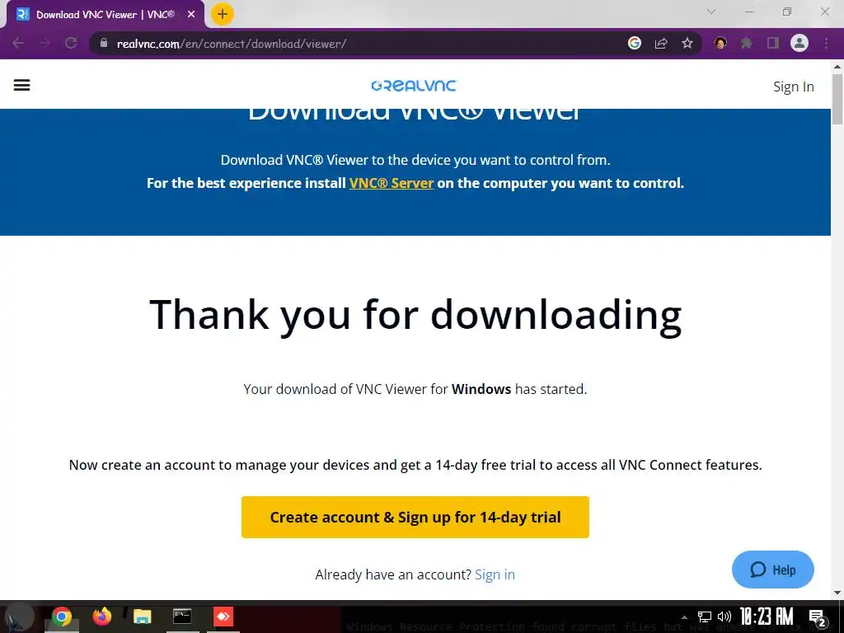Image resolution: width=844 pixels, height=633 pixels.
Task: Open Chrome three-dot menu
Action: [826, 43]
